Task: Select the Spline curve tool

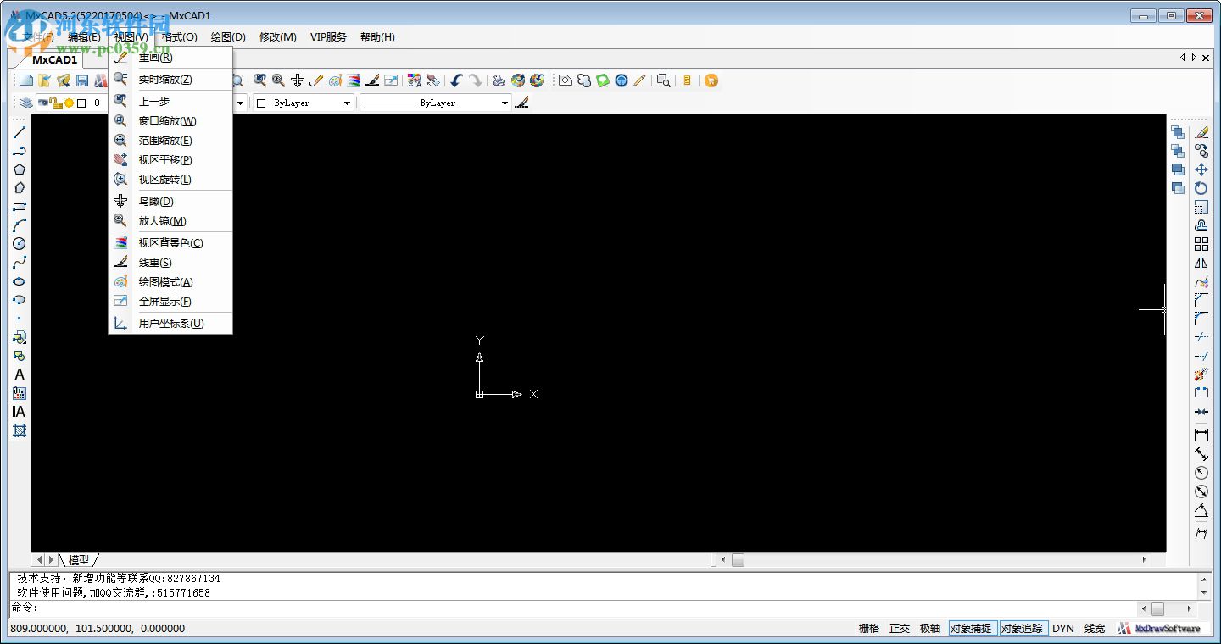Action: [19, 263]
